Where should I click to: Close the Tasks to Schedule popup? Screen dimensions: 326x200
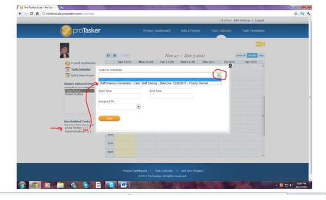(230, 66)
